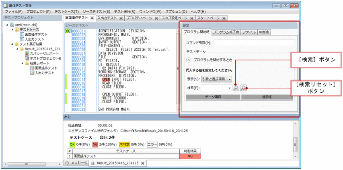
Task: Close the プロパティページ tab
Action: tap(156, 18)
